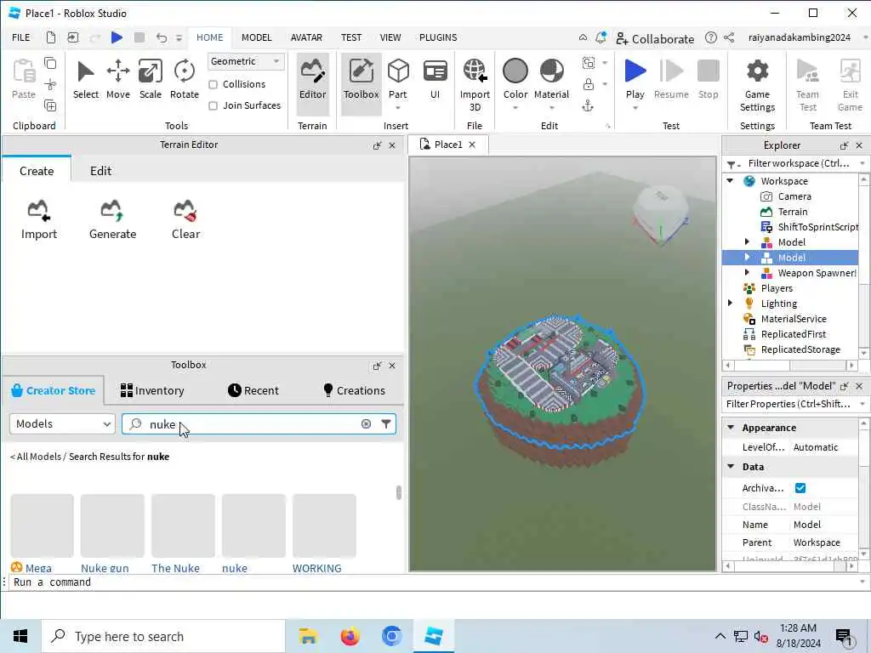
Task: Open the MODEL ribbon tab
Action: tap(256, 37)
